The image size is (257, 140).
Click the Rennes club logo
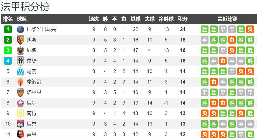[20, 134]
